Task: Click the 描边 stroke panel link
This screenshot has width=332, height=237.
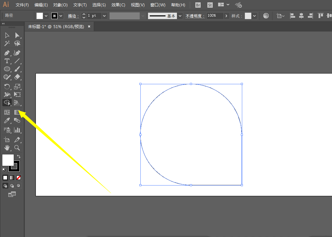Action: pos(73,16)
